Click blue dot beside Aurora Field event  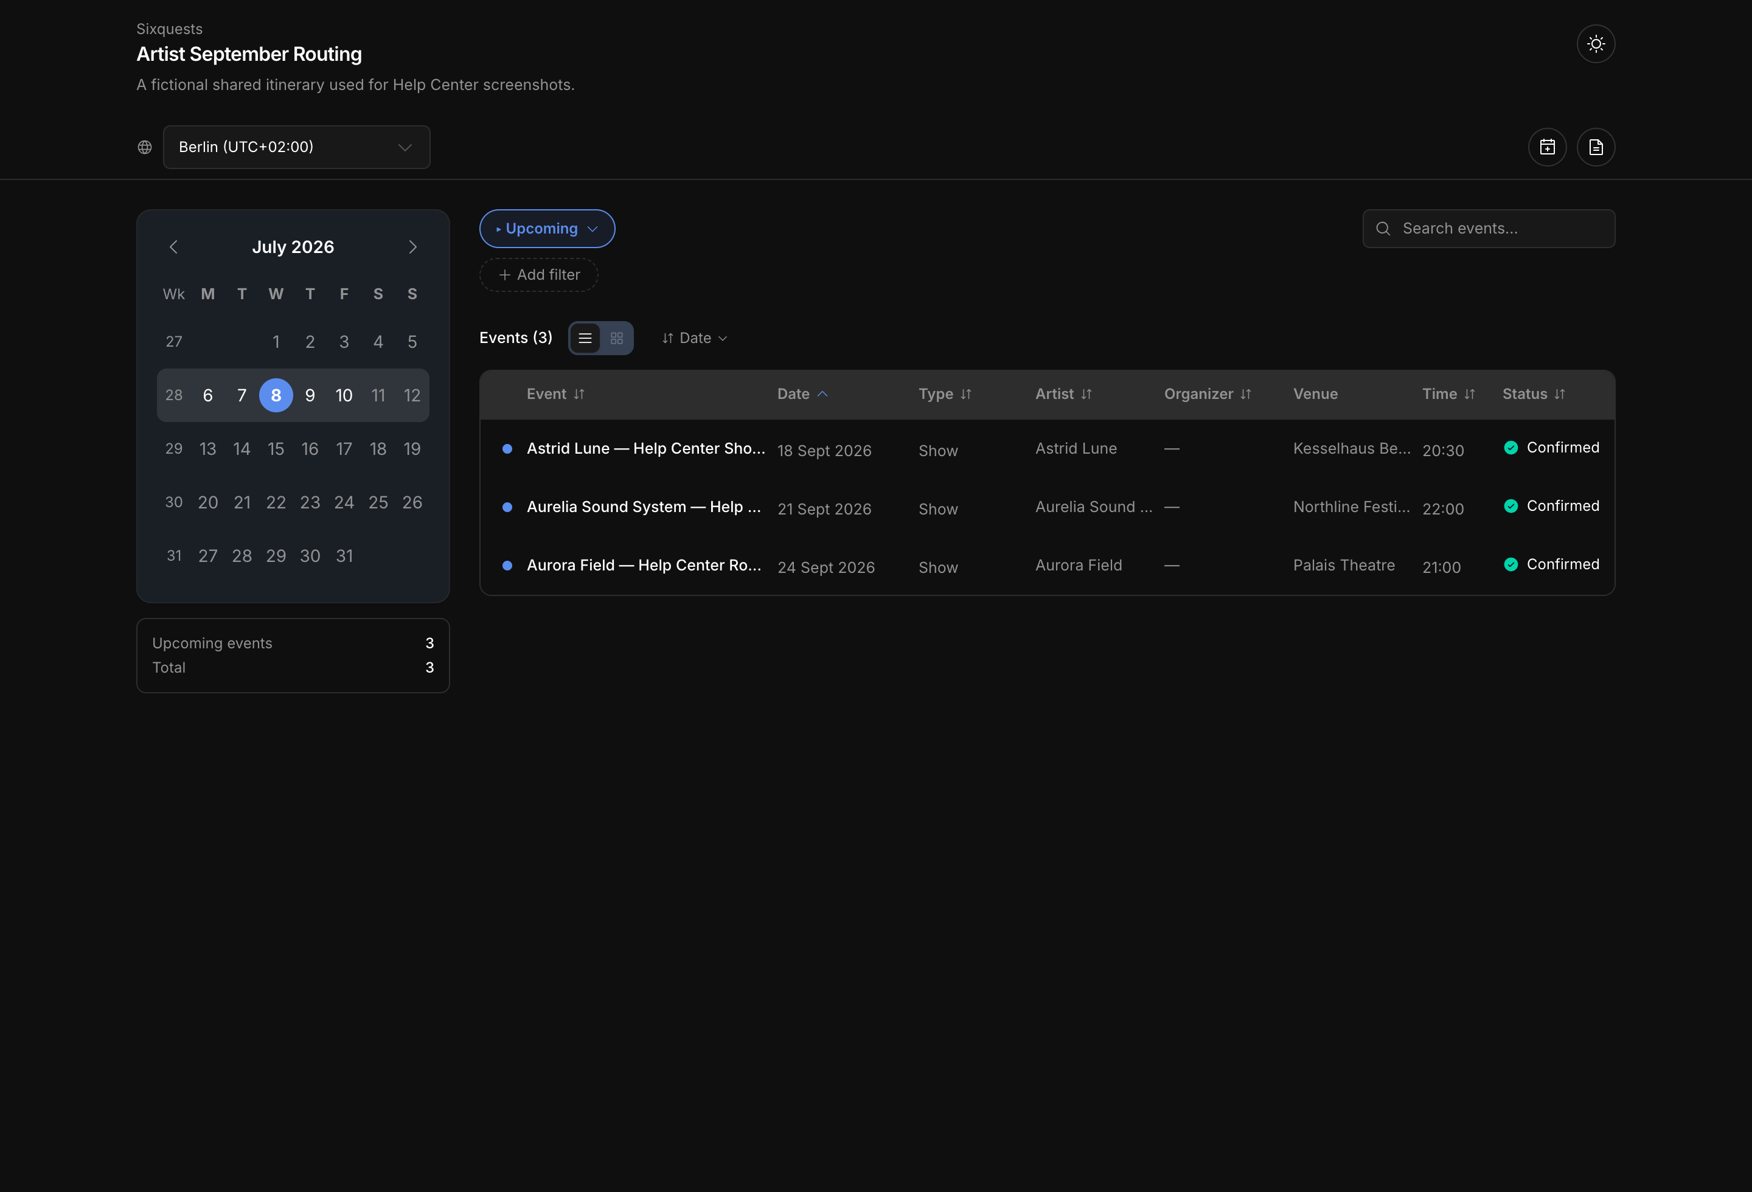507,565
